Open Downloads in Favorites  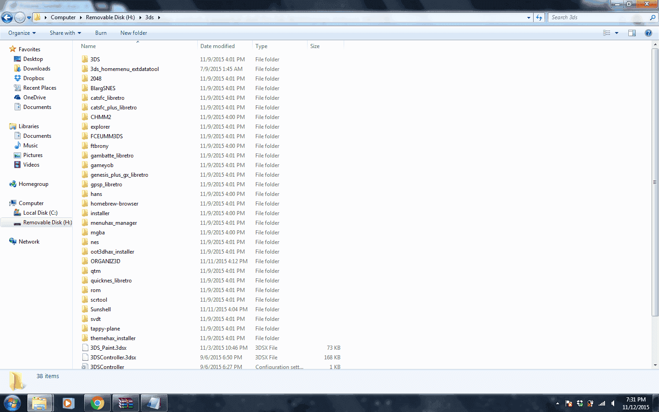[37, 69]
